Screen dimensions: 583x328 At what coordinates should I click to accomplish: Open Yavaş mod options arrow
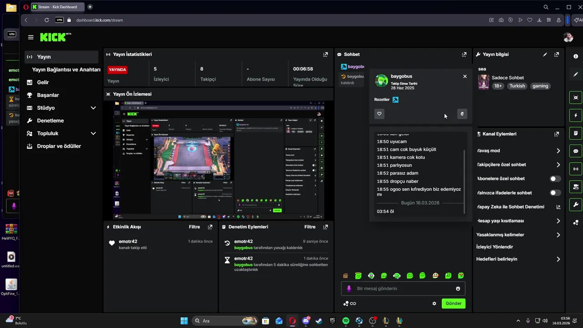558,151
